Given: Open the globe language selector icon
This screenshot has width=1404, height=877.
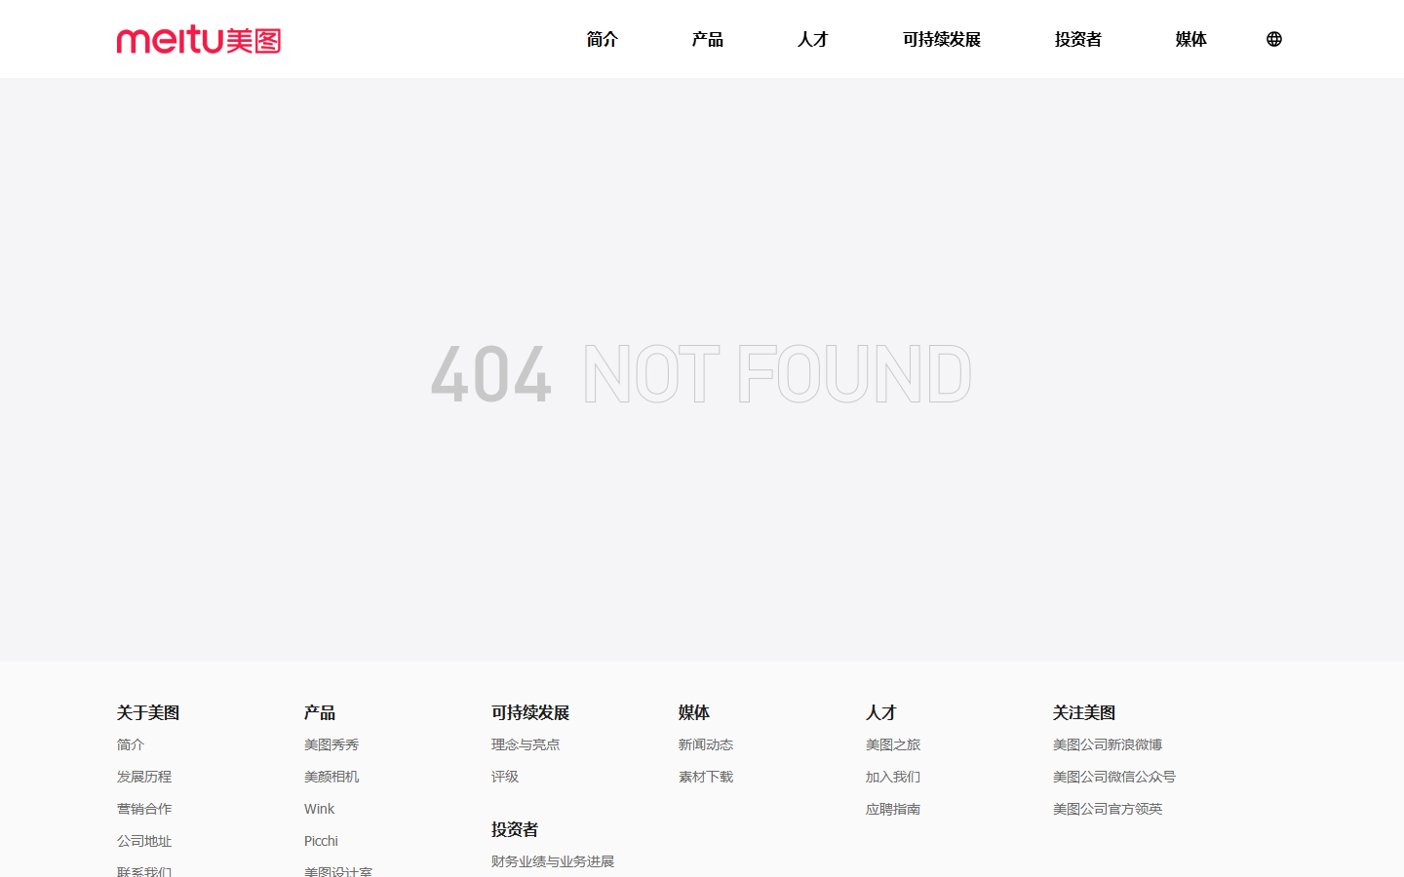Looking at the screenshot, I should pos(1274,39).
